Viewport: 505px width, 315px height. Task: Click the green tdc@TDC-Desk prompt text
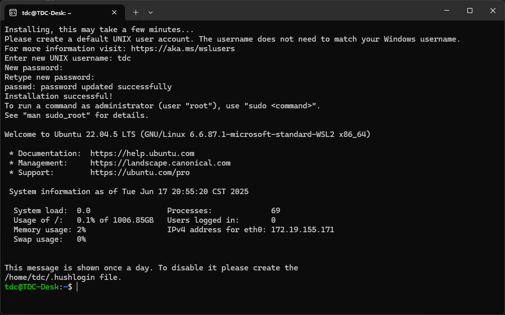[32, 287]
